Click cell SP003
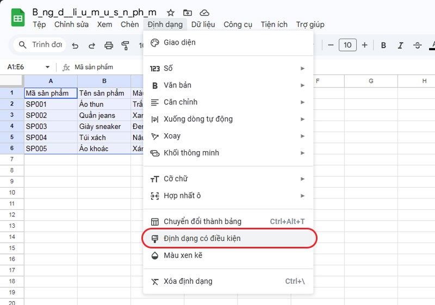The height and width of the screenshot is (305, 435). click(51, 127)
